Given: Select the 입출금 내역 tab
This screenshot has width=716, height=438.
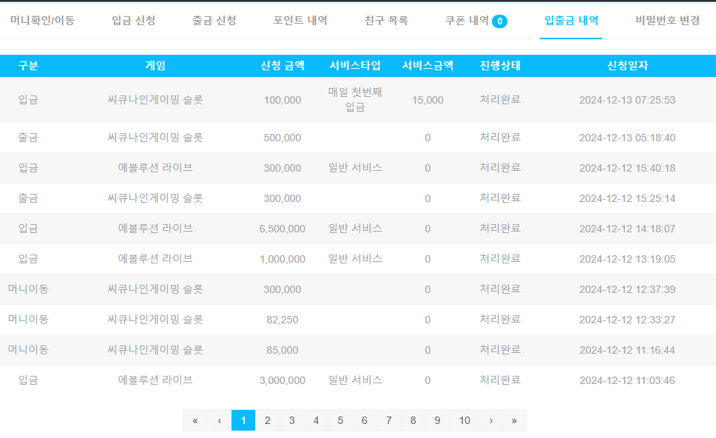Looking at the screenshot, I should [x=571, y=21].
